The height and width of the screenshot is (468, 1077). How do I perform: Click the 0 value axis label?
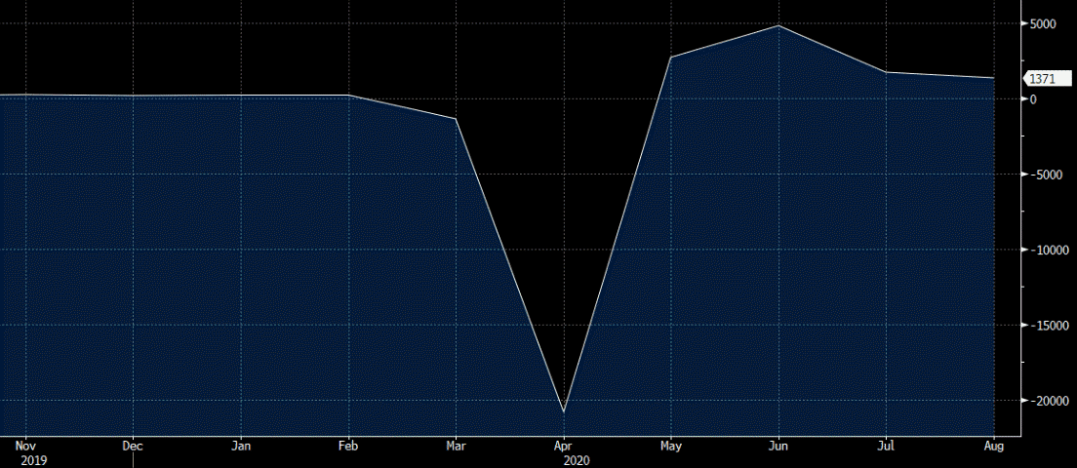click(x=1032, y=99)
